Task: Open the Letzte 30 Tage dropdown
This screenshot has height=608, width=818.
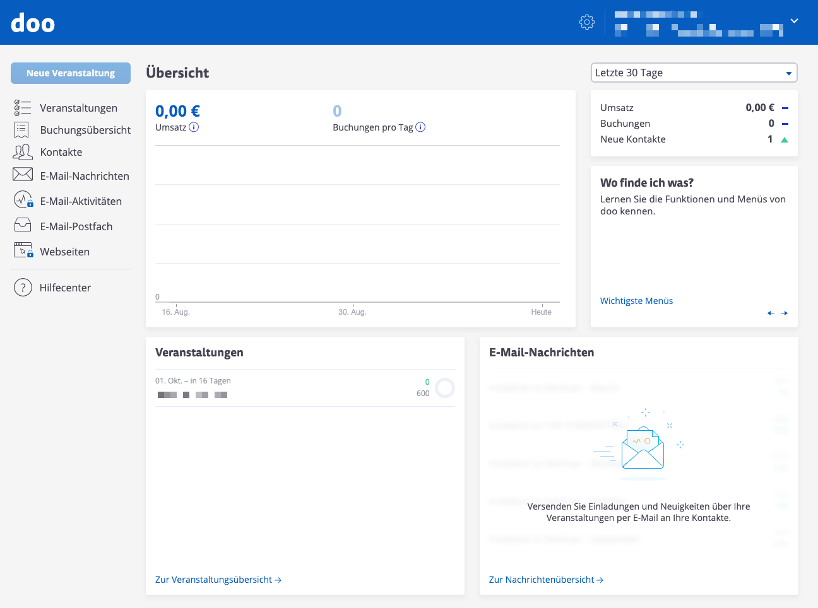Action: pos(694,73)
